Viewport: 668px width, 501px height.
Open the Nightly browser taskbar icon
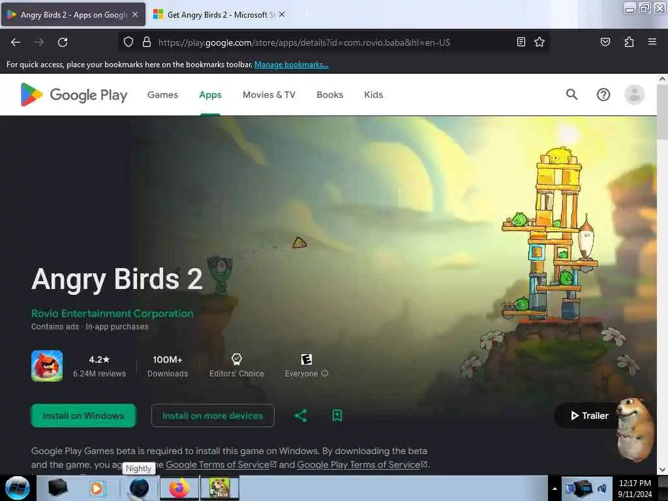point(139,488)
